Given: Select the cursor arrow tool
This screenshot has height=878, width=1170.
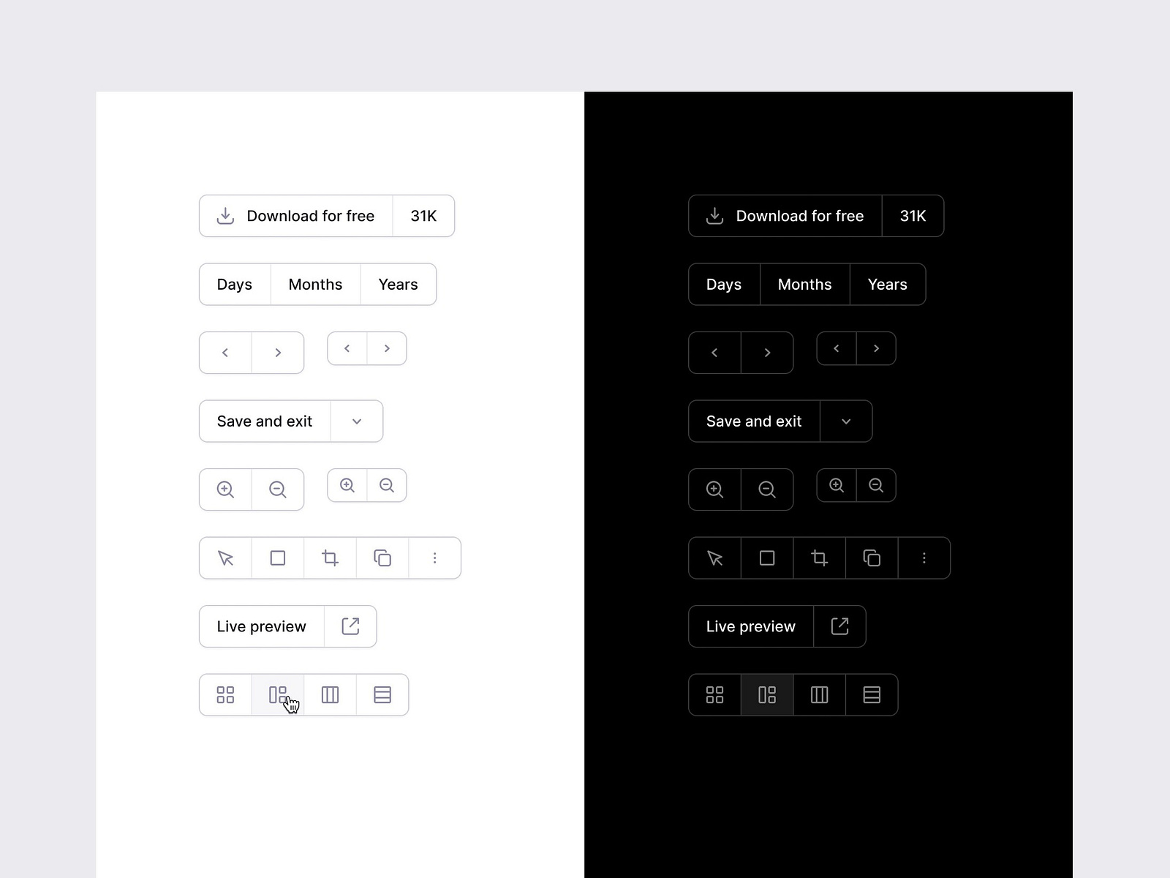Looking at the screenshot, I should pos(224,558).
